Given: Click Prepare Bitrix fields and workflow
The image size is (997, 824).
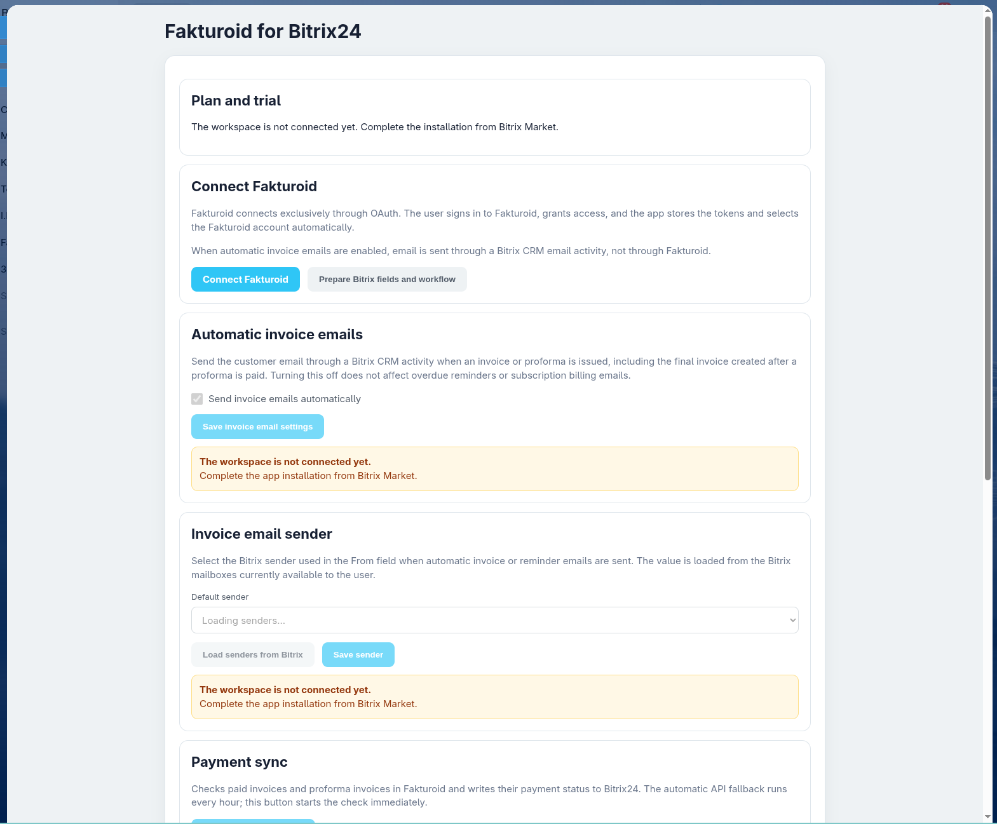Looking at the screenshot, I should pyautogui.click(x=387, y=280).
